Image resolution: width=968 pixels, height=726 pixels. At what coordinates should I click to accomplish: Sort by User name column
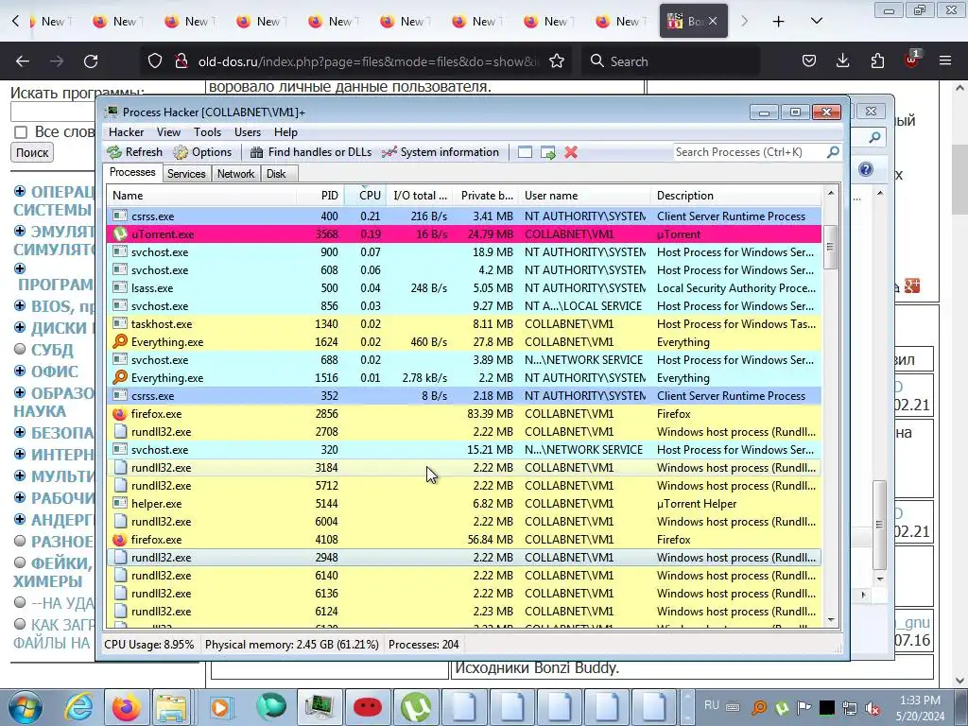pos(584,195)
